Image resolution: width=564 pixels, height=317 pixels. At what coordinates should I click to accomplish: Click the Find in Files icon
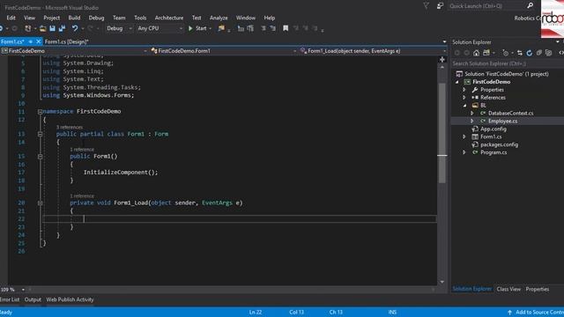[x=221, y=28]
